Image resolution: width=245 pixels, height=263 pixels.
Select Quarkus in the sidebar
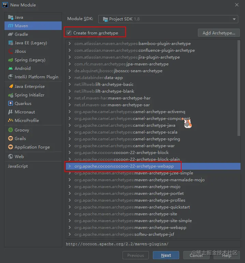pos(33,103)
